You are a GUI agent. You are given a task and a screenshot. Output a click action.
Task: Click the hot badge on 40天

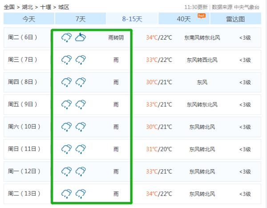tap(202, 16)
